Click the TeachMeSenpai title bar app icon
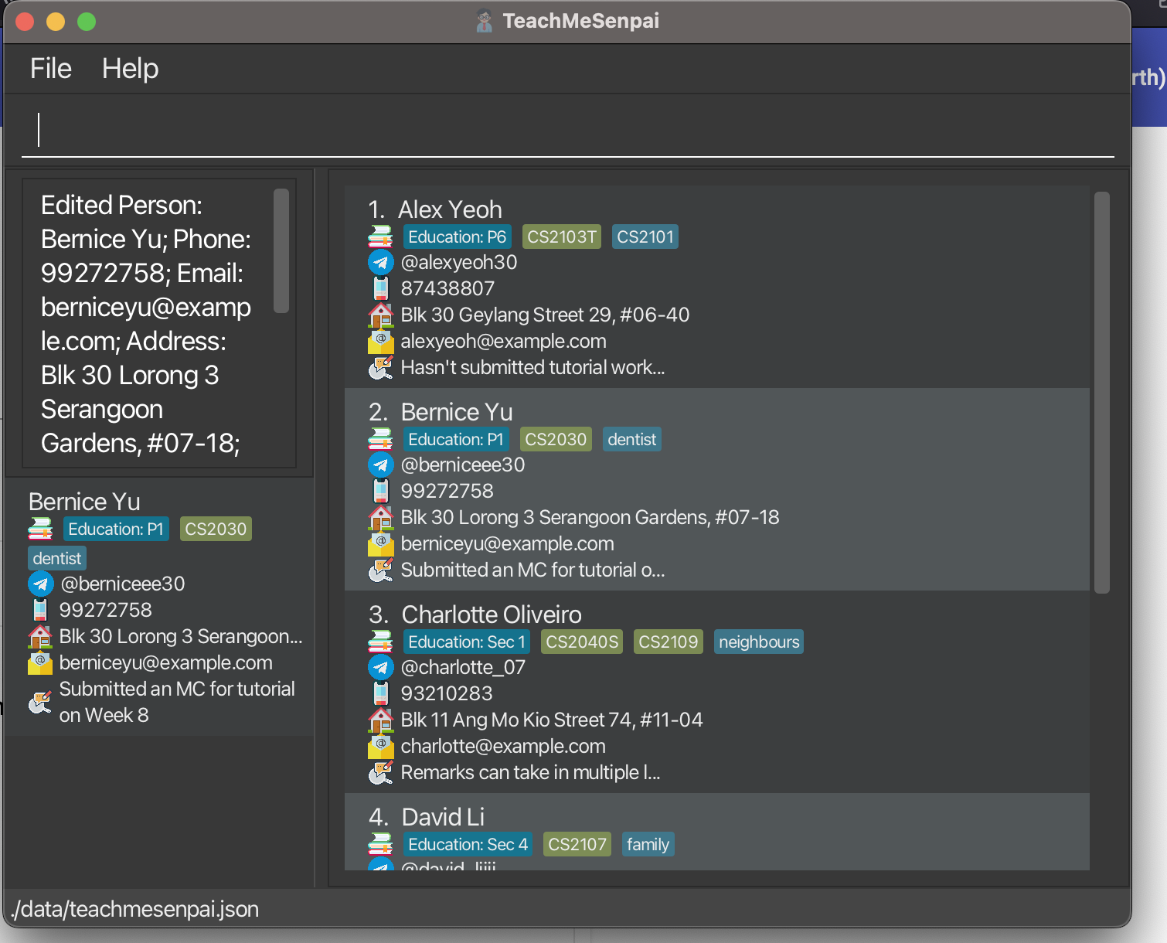 [x=485, y=21]
